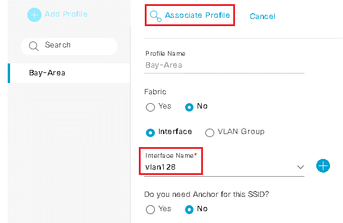Click the blue plus icon beside Add Profile

34,15
